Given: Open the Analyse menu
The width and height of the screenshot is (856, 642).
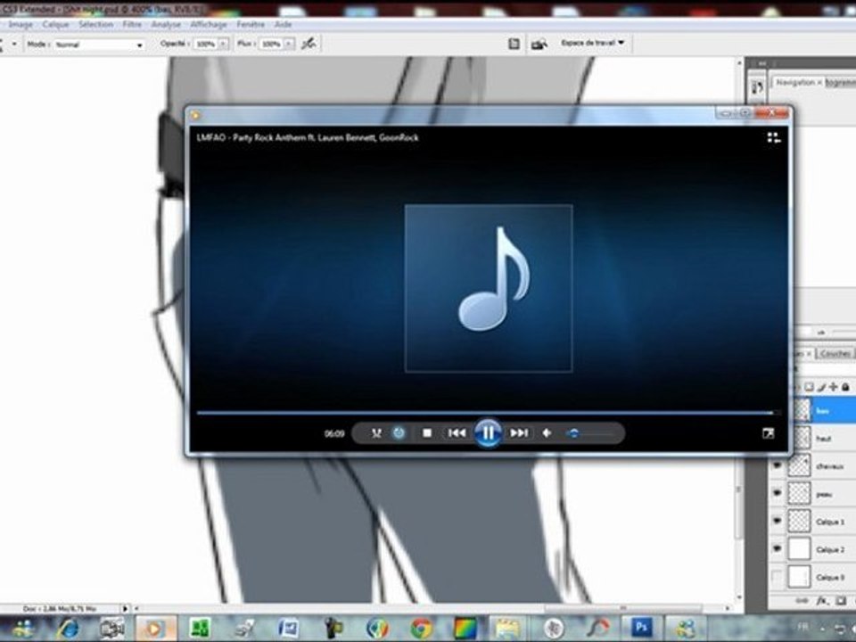Looking at the screenshot, I should (x=166, y=25).
